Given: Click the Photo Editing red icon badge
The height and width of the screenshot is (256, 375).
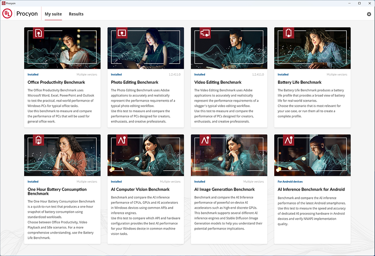Looking at the screenshot, I should coord(122,33).
